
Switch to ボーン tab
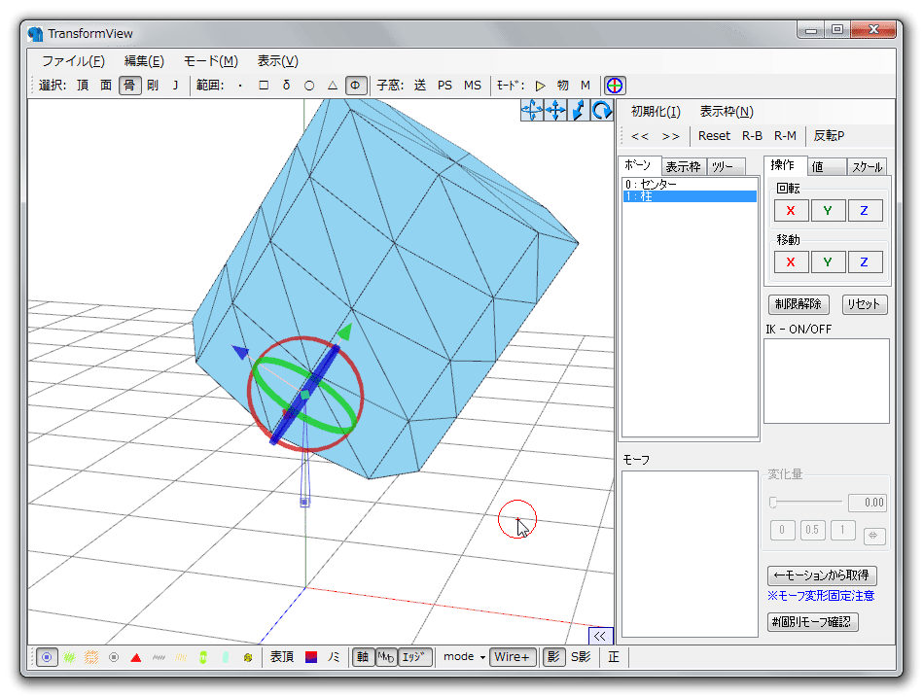click(638, 165)
